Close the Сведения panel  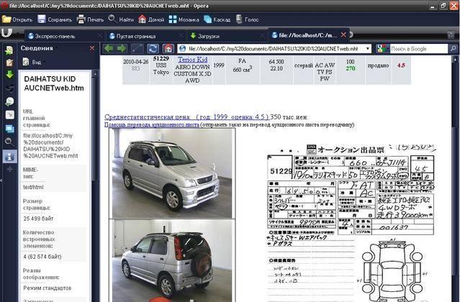(x=92, y=48)
